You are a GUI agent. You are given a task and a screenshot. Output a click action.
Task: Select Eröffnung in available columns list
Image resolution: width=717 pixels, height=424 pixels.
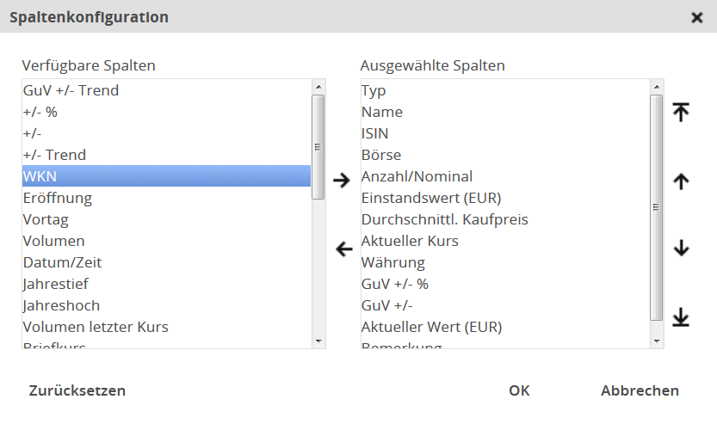pos(166,198)
